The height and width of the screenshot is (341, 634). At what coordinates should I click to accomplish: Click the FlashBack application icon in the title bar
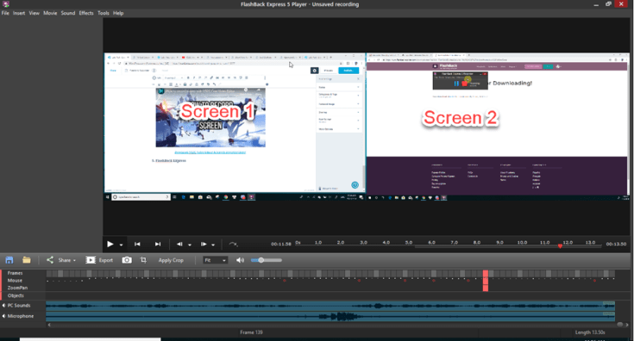coord(5,4)
